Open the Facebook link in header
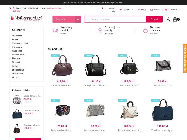 tap(172, 10)
